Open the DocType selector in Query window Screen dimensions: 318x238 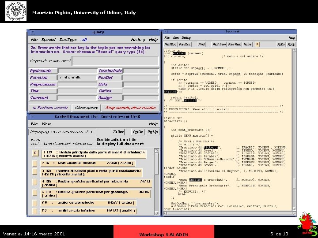coord(69,39)
